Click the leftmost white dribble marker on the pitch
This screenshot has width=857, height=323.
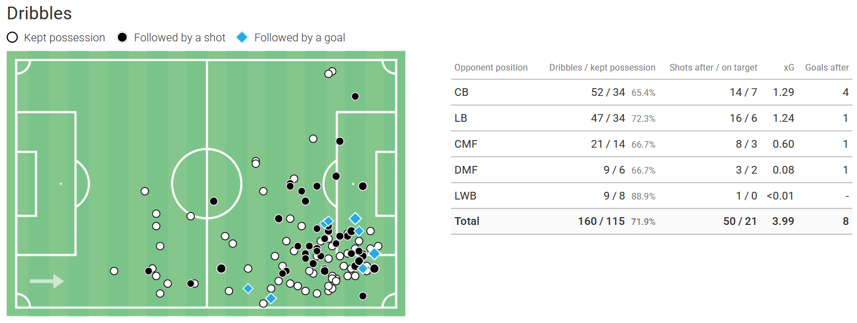114,271
